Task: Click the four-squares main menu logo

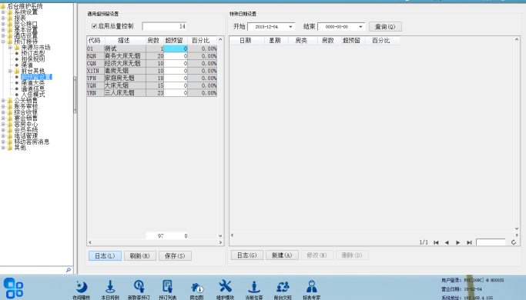Action: tap(13, 288)
